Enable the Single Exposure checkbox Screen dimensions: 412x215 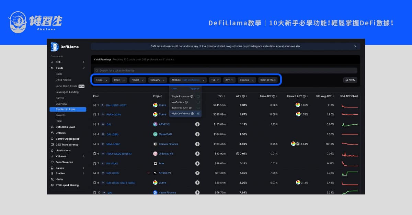198,97
